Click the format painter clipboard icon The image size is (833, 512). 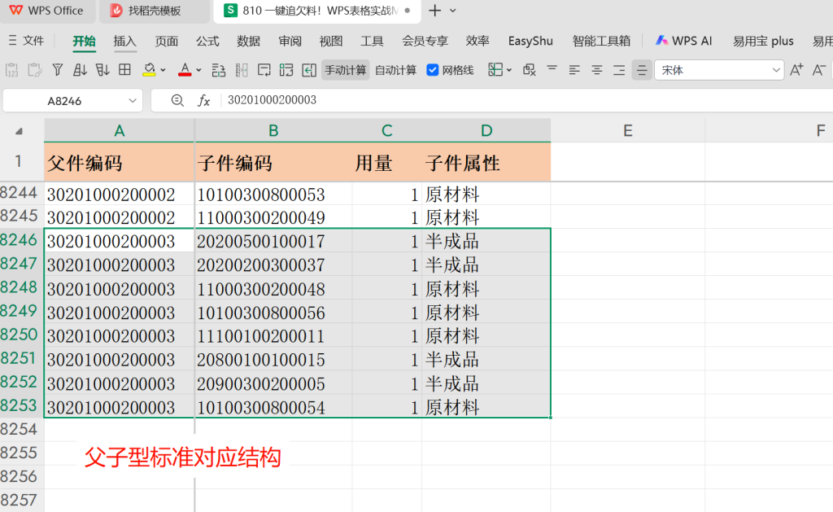point(35,70)
